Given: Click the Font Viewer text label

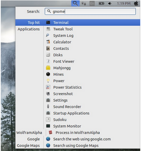Looking at the screenshot, I should click(x=64, y=61).
